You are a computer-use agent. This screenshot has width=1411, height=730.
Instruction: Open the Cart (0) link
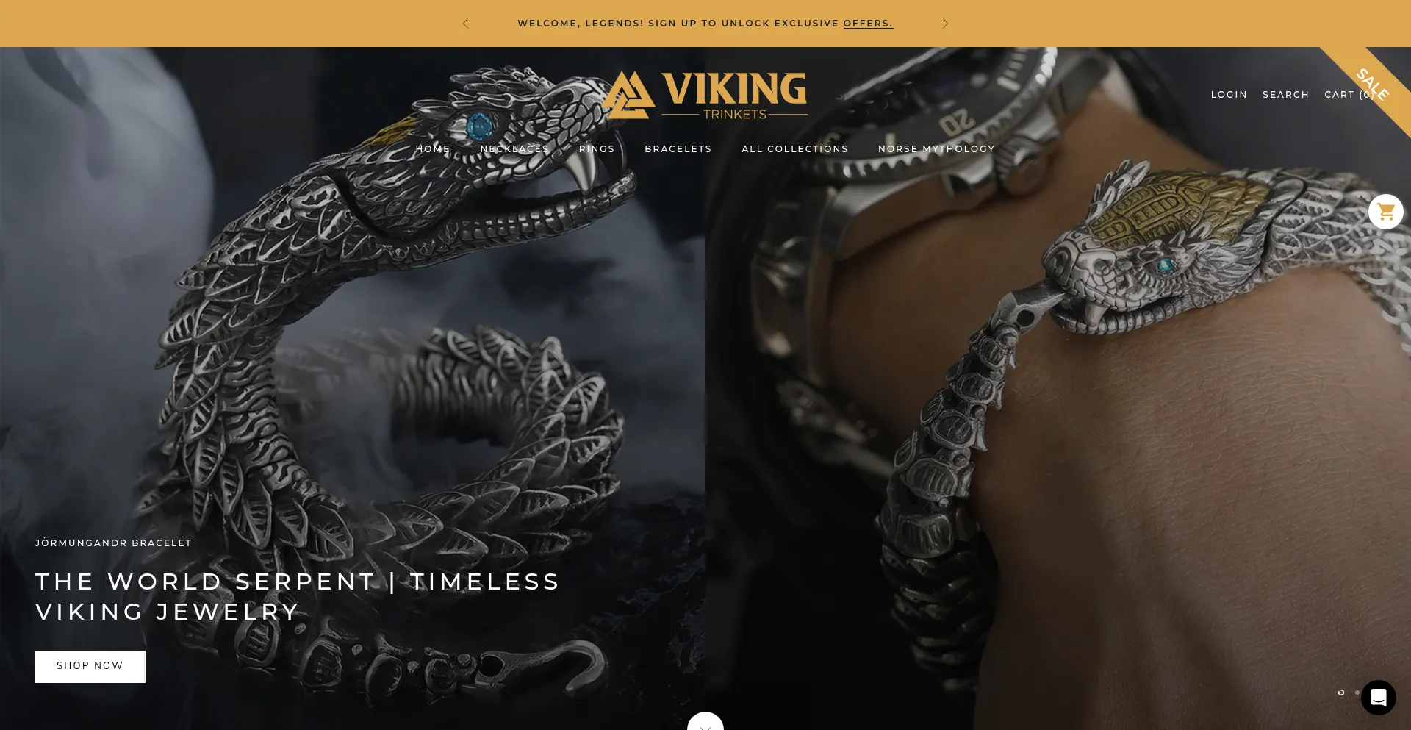pos(1349,95)
